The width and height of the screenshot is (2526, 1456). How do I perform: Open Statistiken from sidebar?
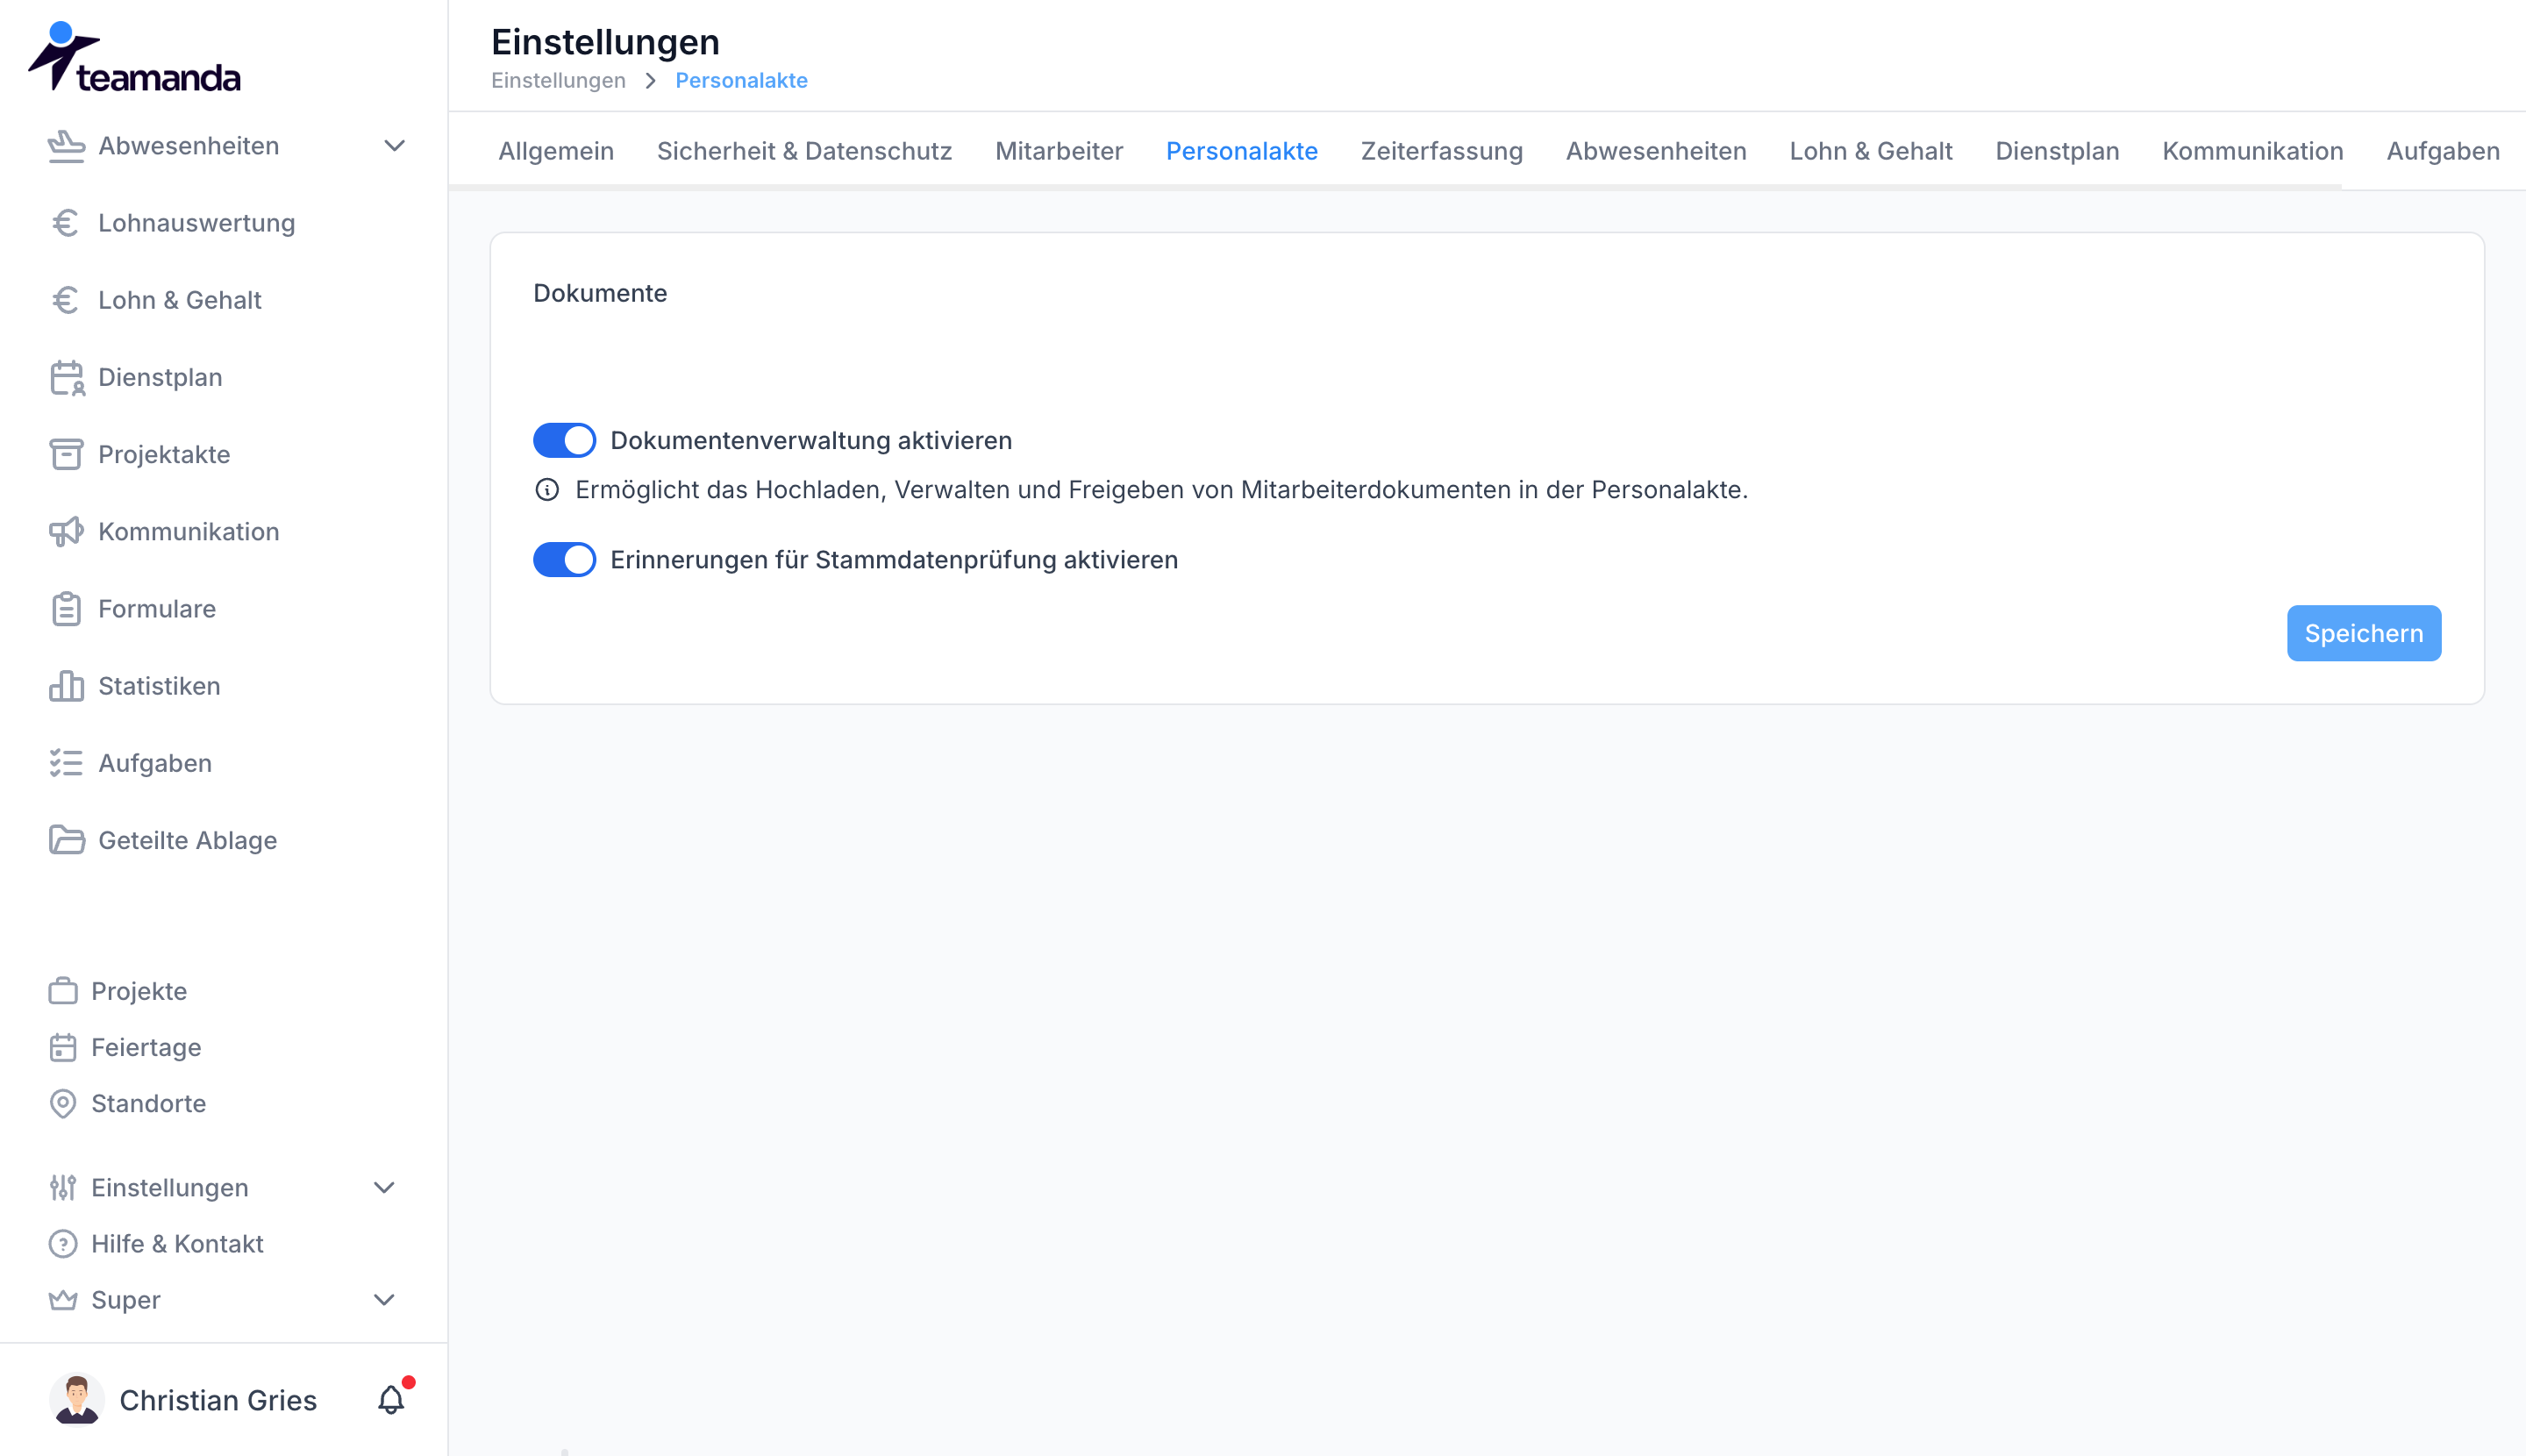[x=159, y=686]
